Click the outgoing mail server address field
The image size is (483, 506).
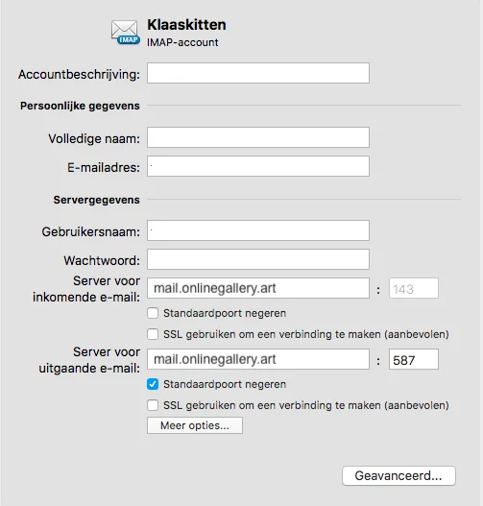coord(258,359)
